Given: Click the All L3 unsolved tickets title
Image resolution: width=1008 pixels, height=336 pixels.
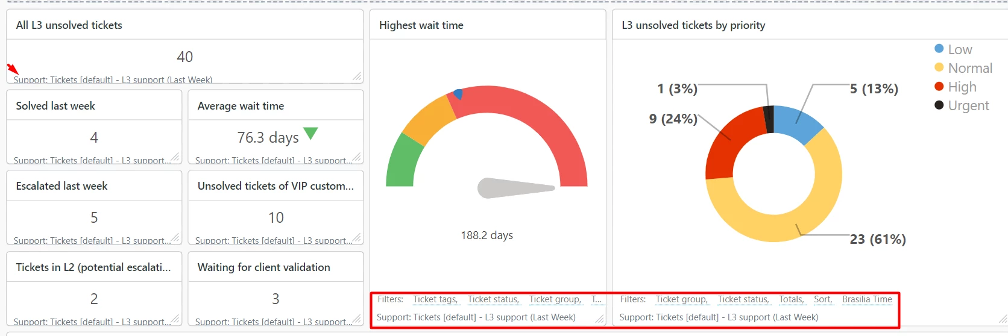Looking at the screenshot, I should coord(69,25).
